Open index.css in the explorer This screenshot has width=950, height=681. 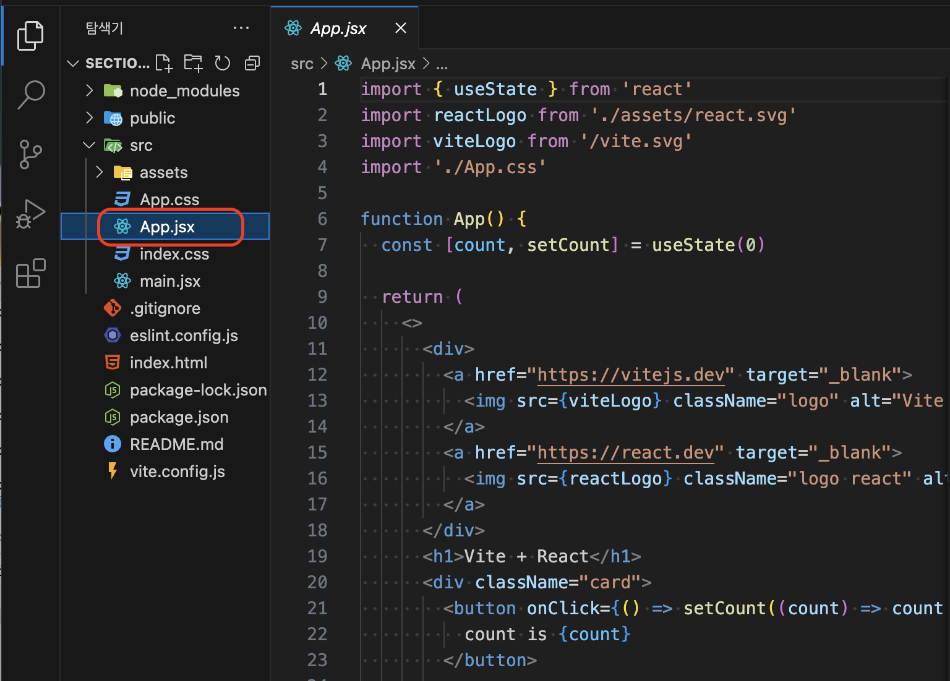[x=165, y=254]
